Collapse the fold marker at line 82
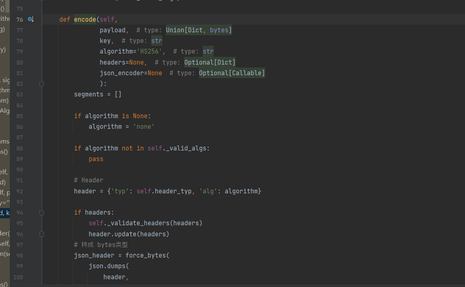 (x=42, y=84)
